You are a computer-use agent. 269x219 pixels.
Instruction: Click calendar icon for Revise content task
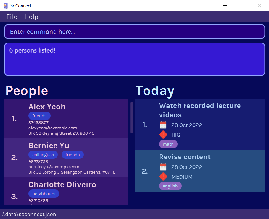(x=163, y=167)
